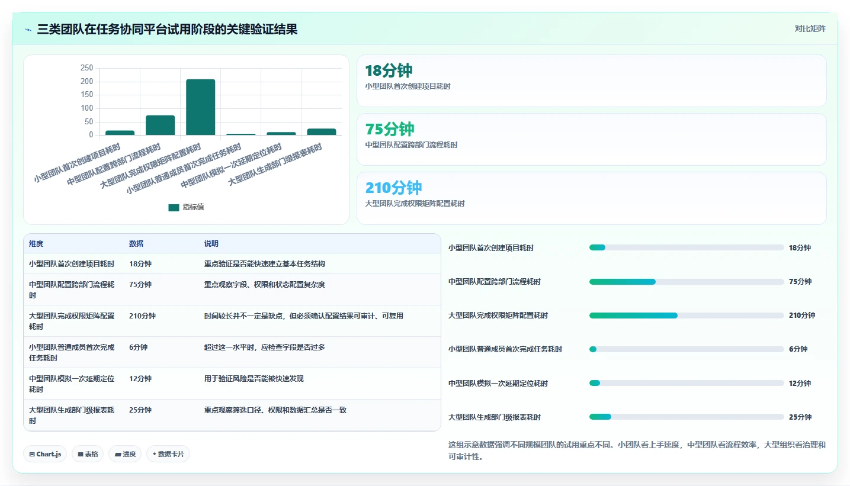Click progress bar for 大型团队完成权限矩阵配置耗时
The image size is (850, 486).
[x=687, y=316]
